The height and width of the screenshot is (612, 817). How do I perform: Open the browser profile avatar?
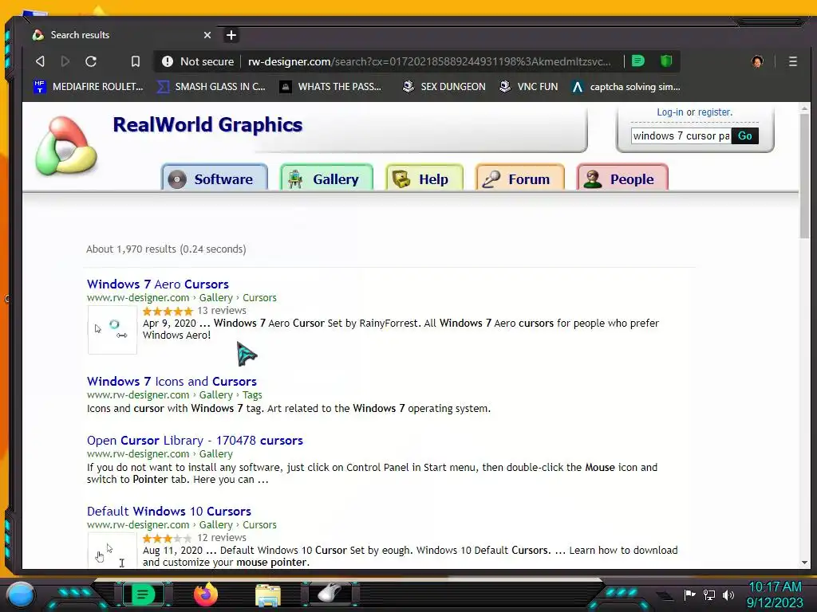click(x=758, y=61)
